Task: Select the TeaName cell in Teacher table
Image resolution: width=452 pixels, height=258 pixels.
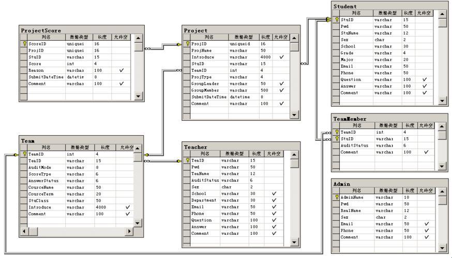Action: point(205,173)
